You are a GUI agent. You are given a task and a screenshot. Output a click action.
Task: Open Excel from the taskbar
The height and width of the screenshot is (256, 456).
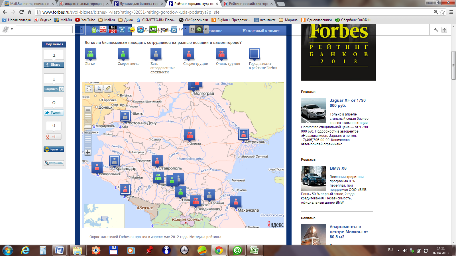point(254,250)
